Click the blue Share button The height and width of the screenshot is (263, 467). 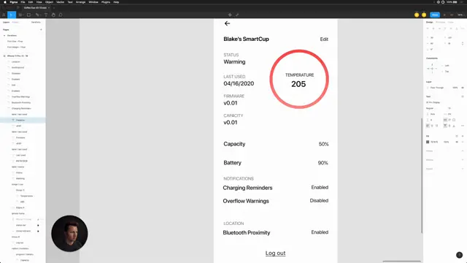pyautogui.click(x=435, y=15)
